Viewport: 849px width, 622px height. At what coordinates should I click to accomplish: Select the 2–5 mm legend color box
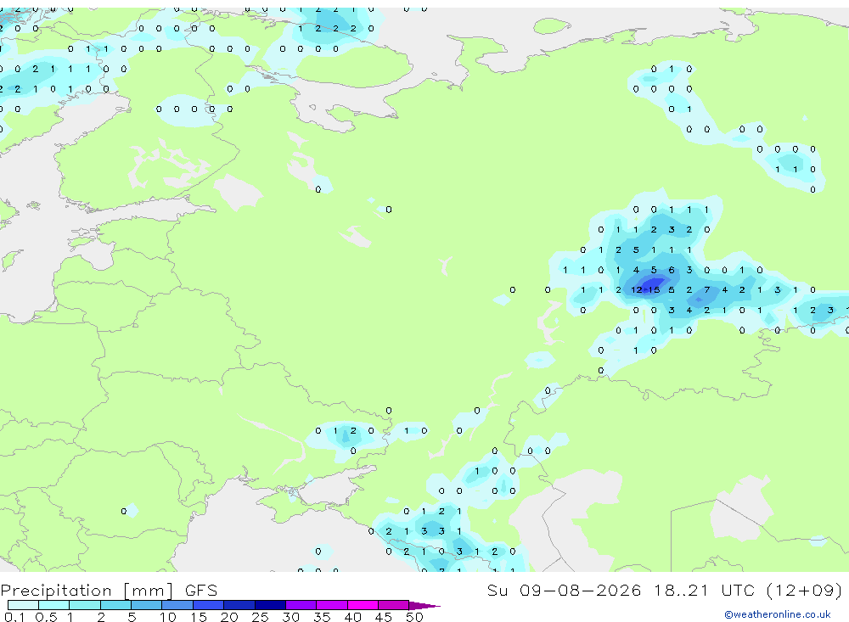coord(115,605)
